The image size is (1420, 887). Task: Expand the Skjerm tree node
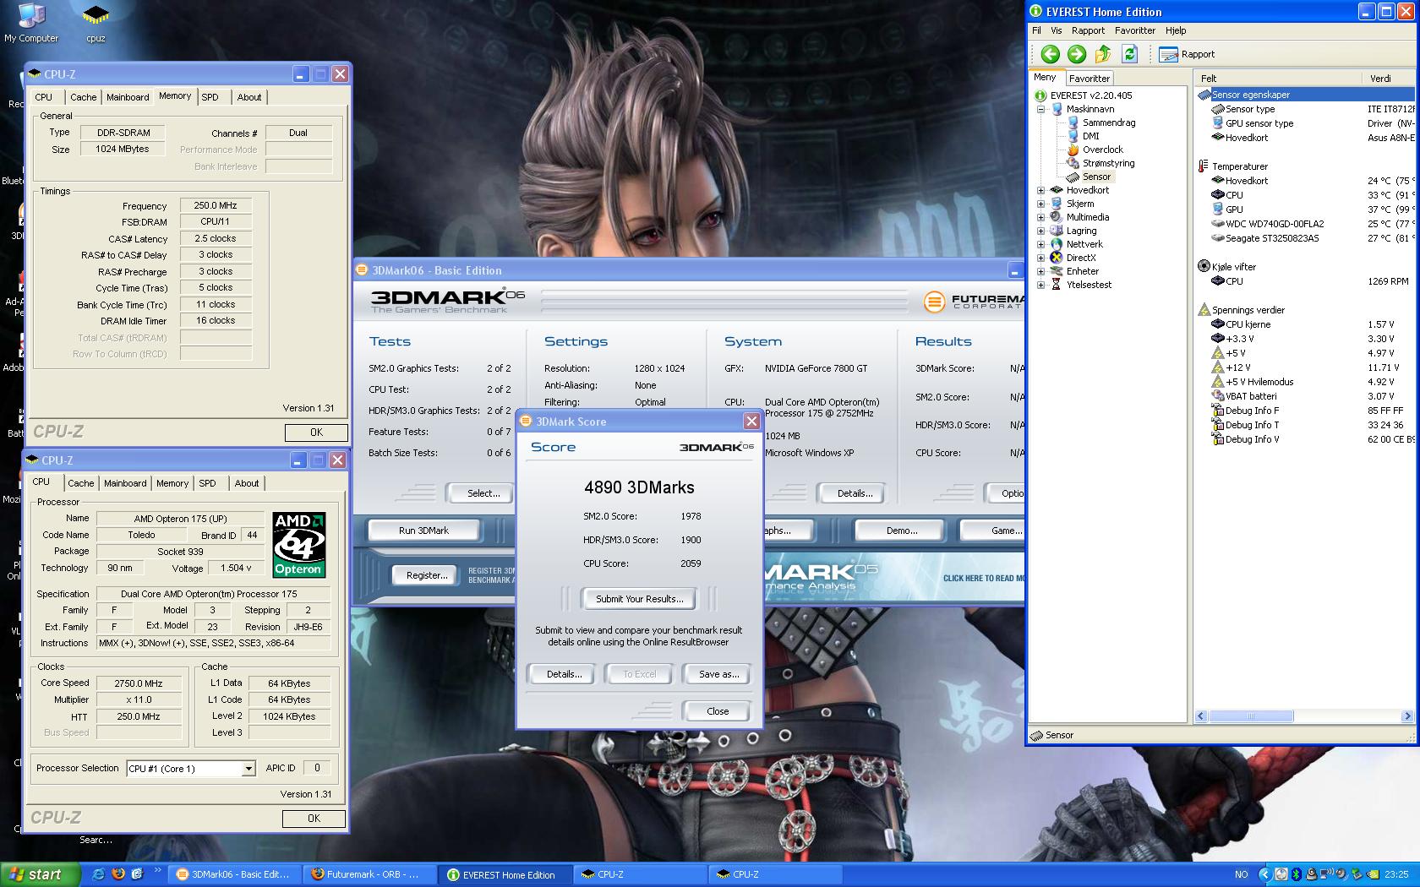1040,204
